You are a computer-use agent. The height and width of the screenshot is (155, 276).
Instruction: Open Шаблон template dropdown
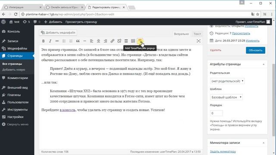(x=226, y=97)
